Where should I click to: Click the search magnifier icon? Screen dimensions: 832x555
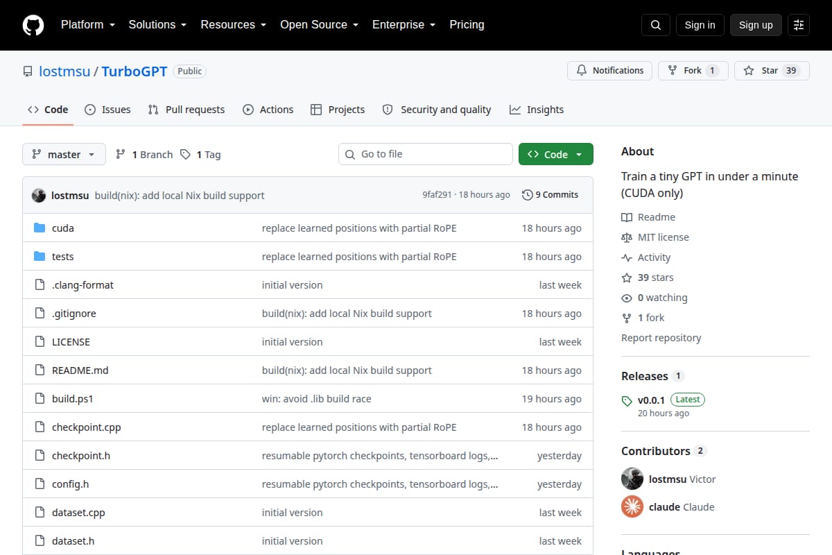[656, 25]
